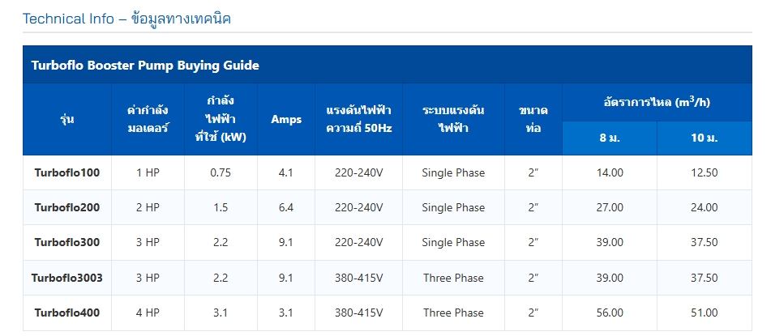
Task: Click Three Phase cell in Turboflo3003 row
Action: [453, 278]
